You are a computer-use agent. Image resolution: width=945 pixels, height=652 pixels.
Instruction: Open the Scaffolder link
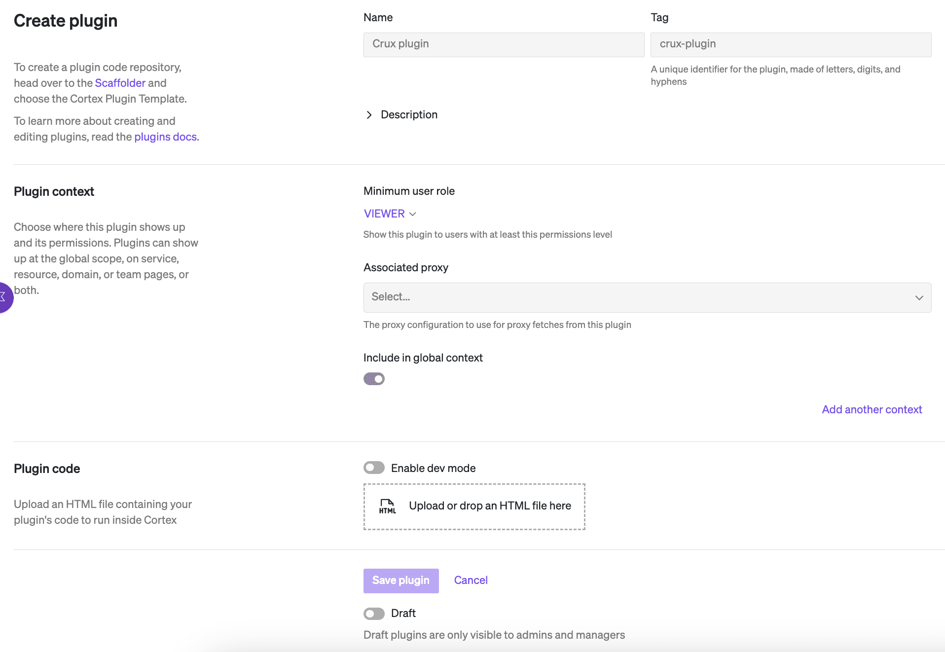click(x=120, y=83)
